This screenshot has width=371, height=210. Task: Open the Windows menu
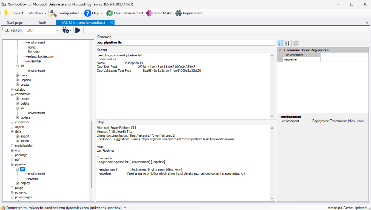click(x=37, y=13)
